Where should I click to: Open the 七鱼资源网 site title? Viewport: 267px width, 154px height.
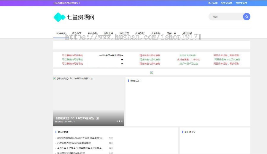coord(80,17)
